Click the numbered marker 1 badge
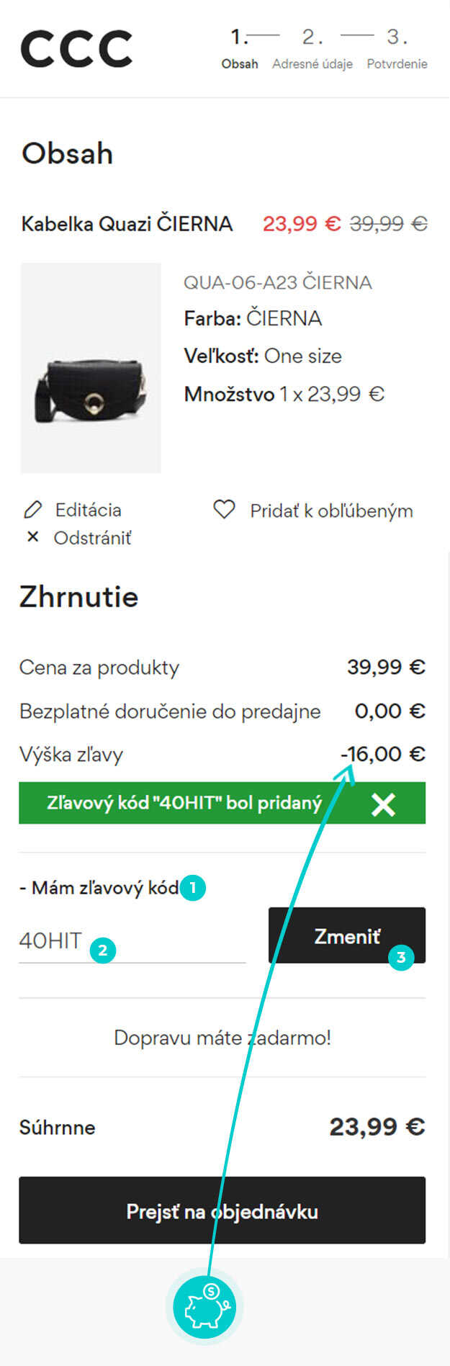The image size is (450, 1366). 192,888
